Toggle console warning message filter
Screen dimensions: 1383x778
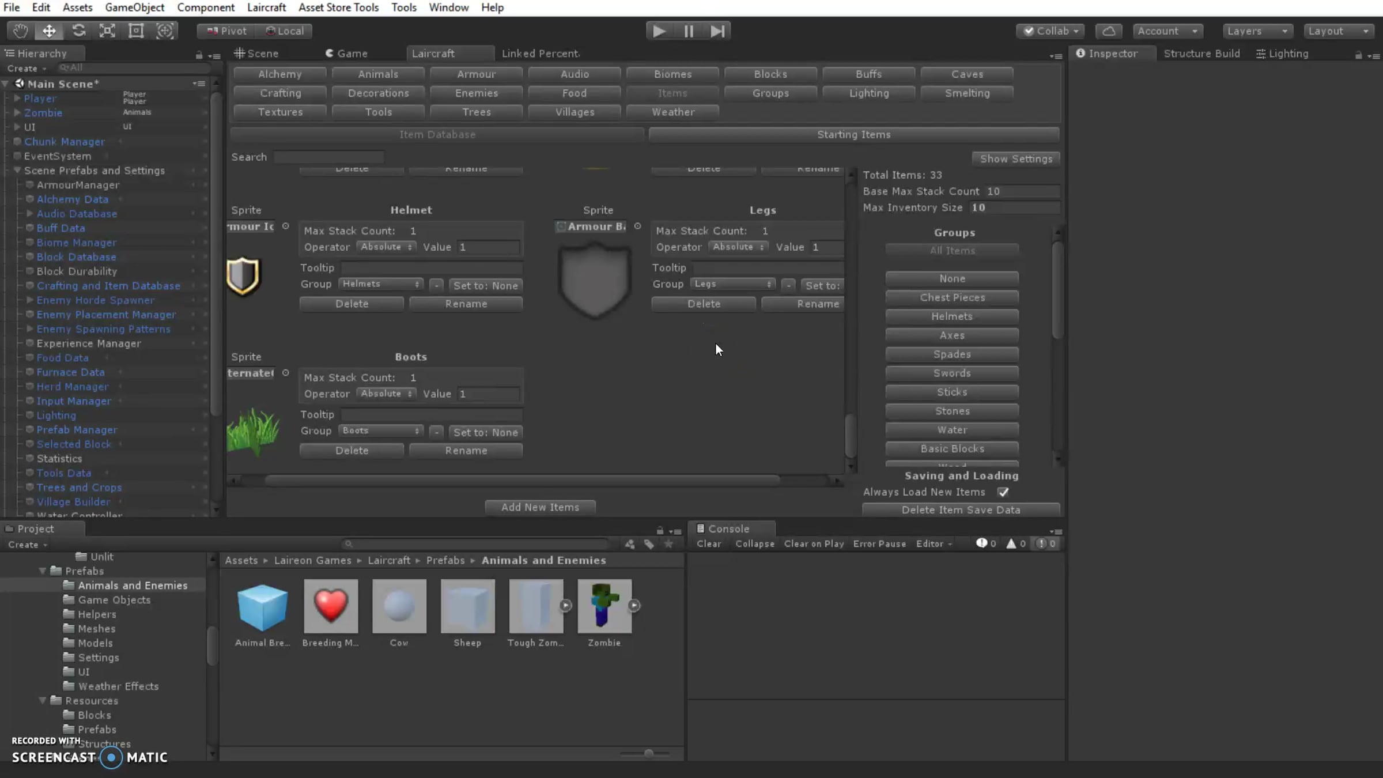1016,543
